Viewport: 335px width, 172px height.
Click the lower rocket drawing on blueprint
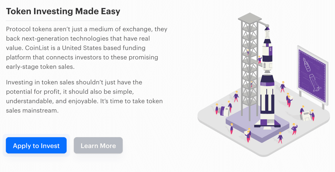coord(315,83)
